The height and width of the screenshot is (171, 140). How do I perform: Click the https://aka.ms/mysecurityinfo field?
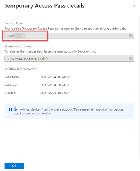point(69,59)
